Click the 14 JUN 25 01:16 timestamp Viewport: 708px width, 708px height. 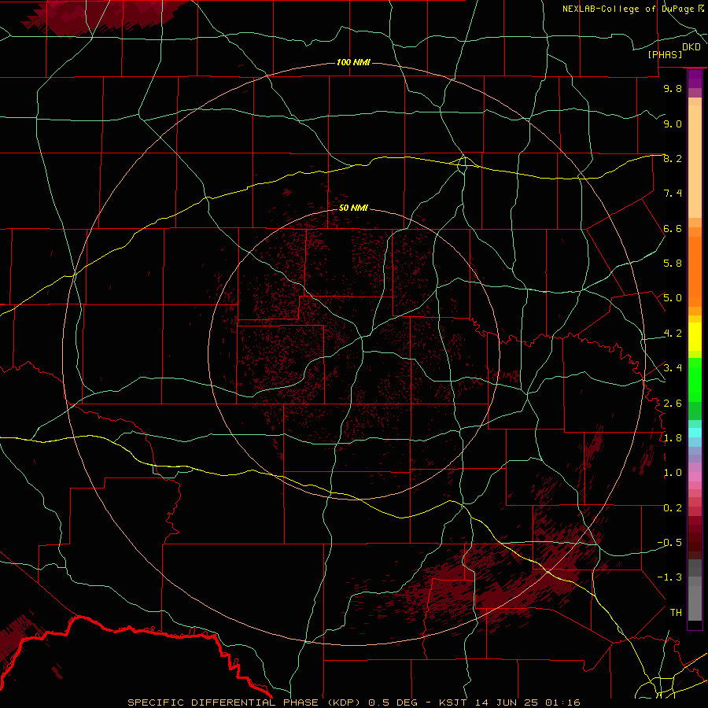tap(526, 702)
